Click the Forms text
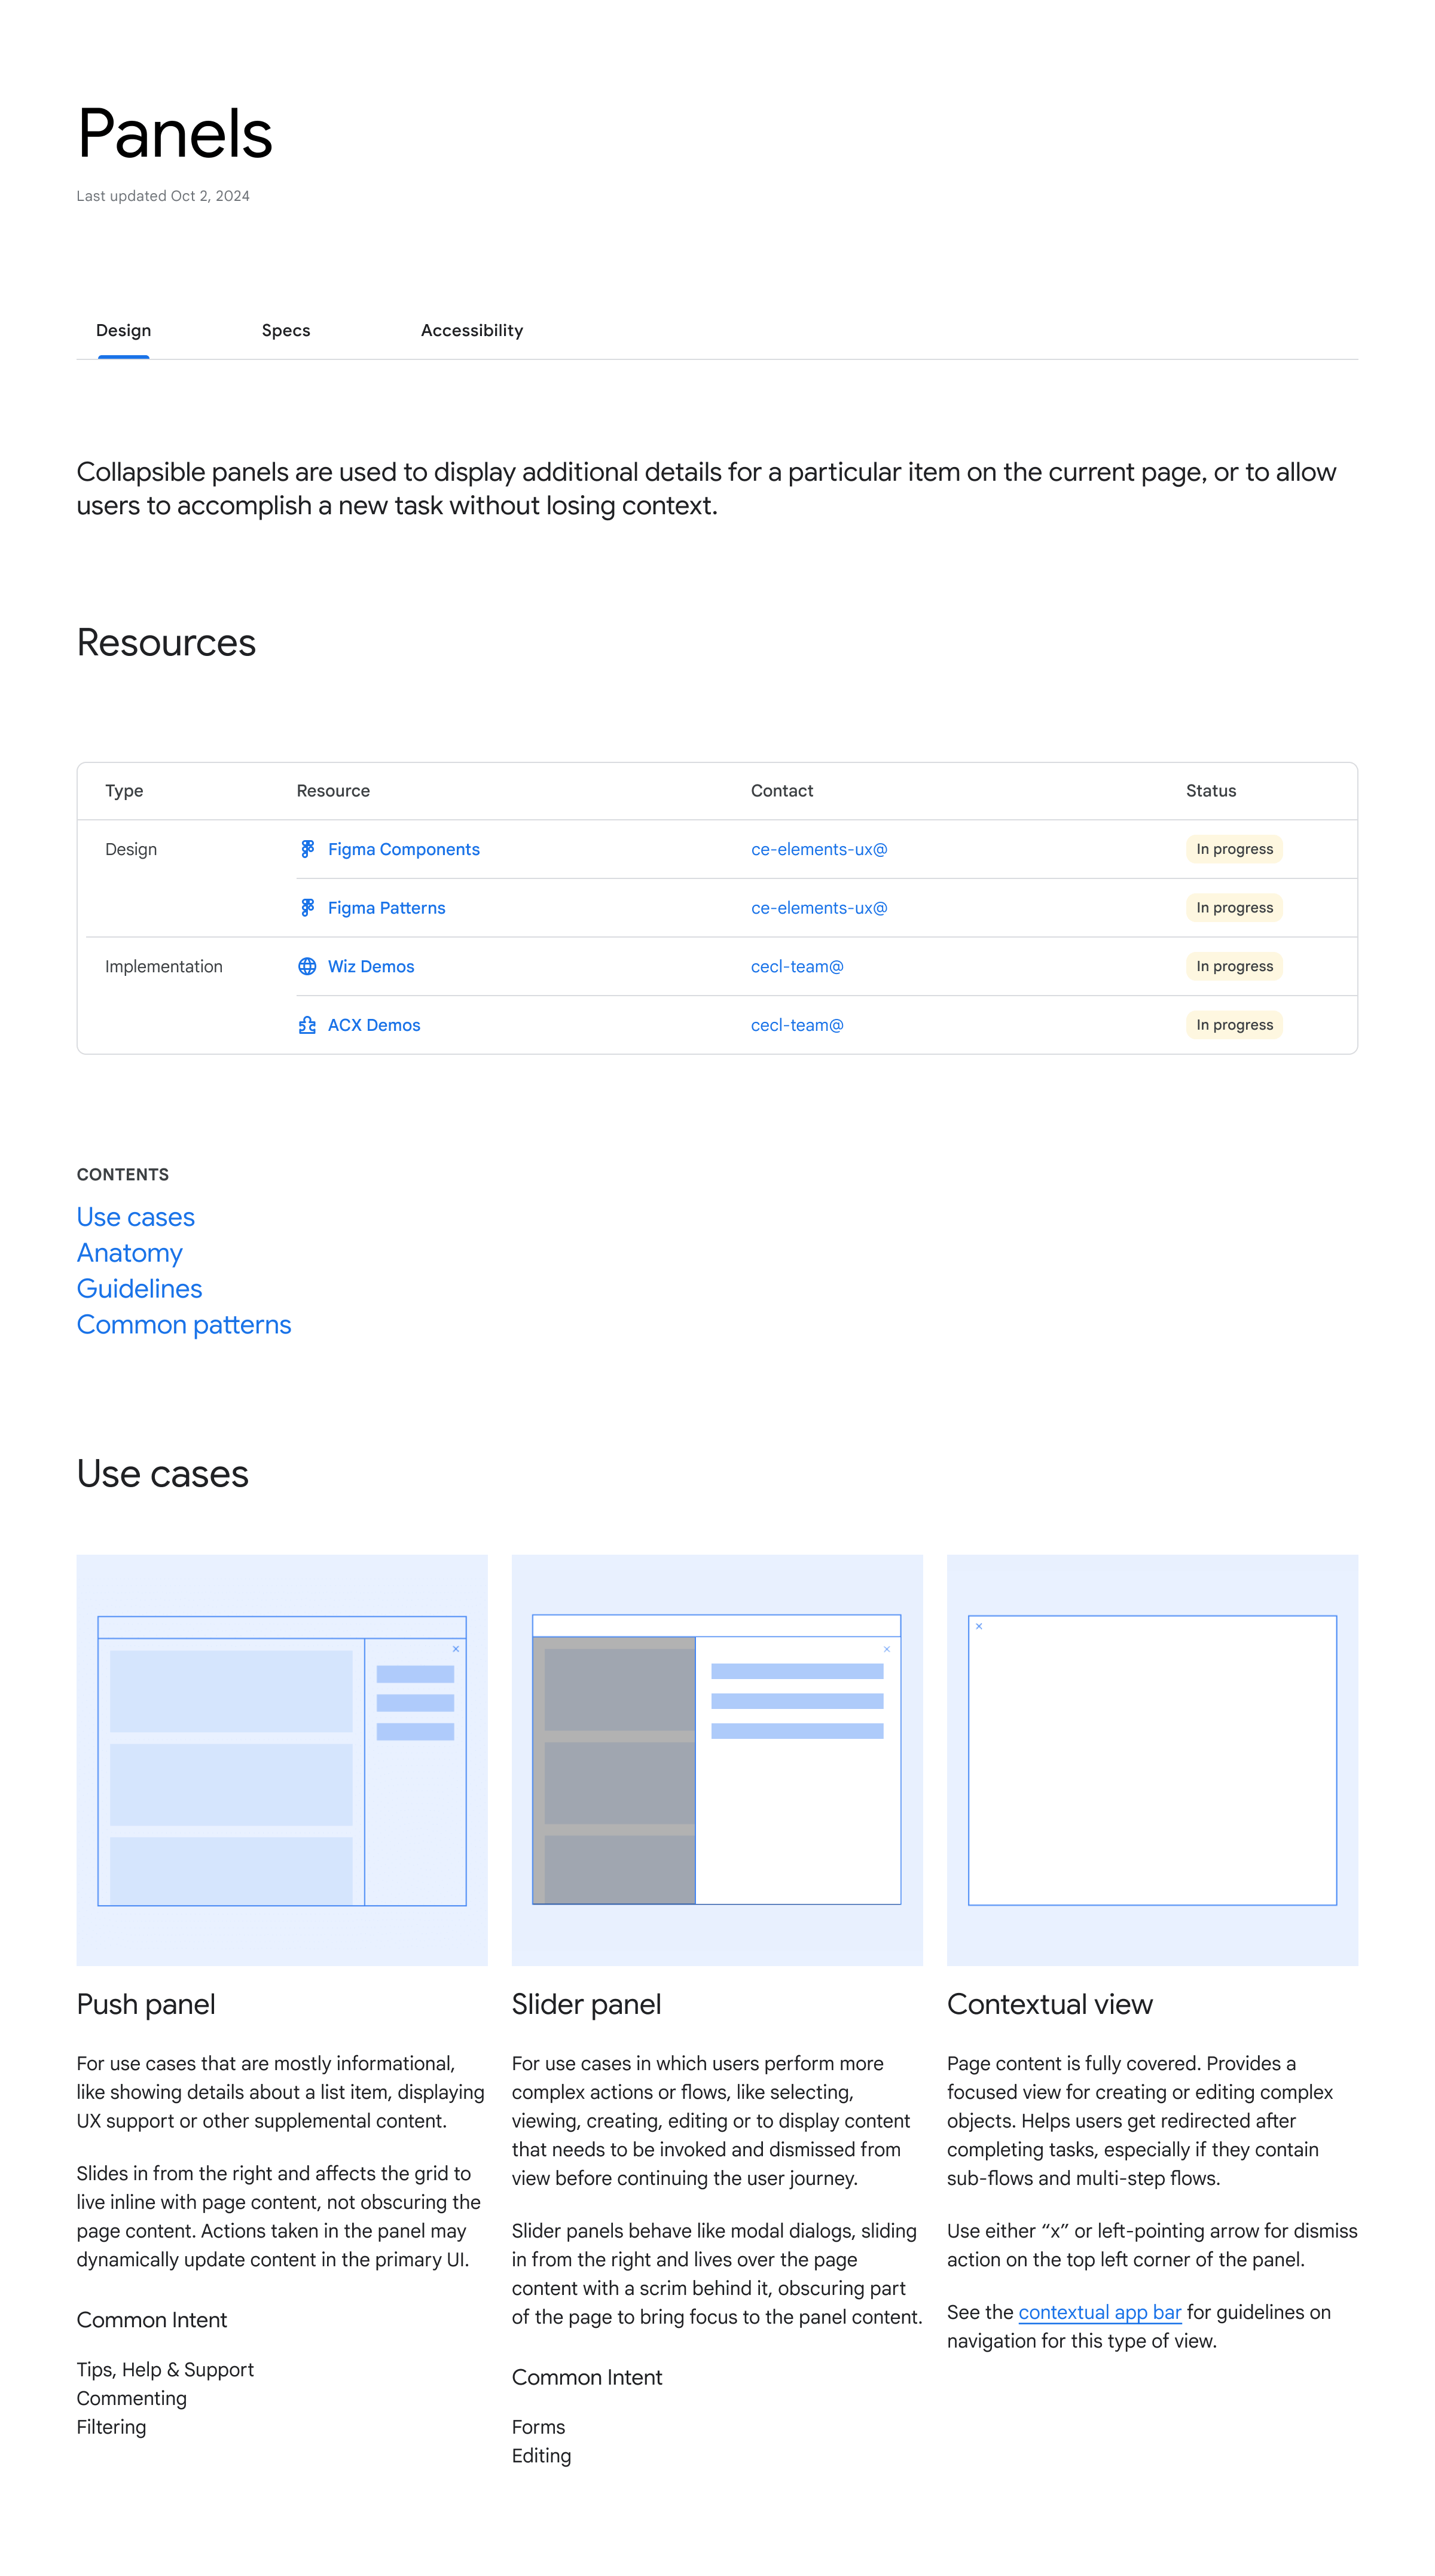 tap(538, 2427)
